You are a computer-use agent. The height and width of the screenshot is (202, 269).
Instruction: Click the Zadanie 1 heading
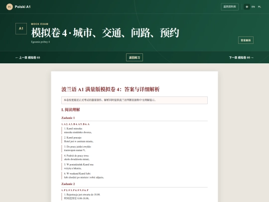(x=68, y=118)
